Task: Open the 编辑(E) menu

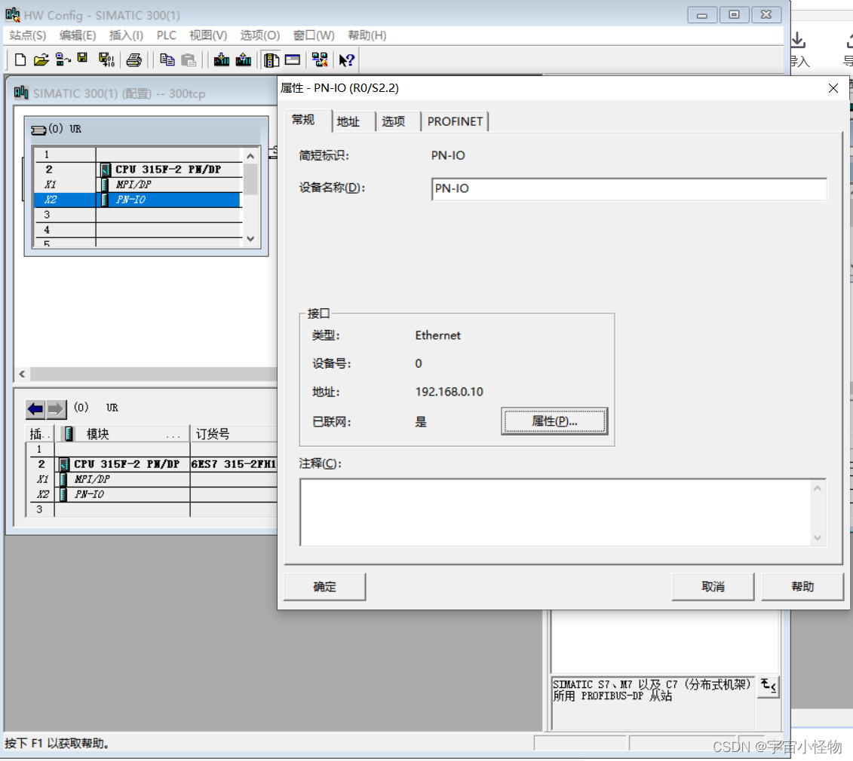Action: click(78, 35)
